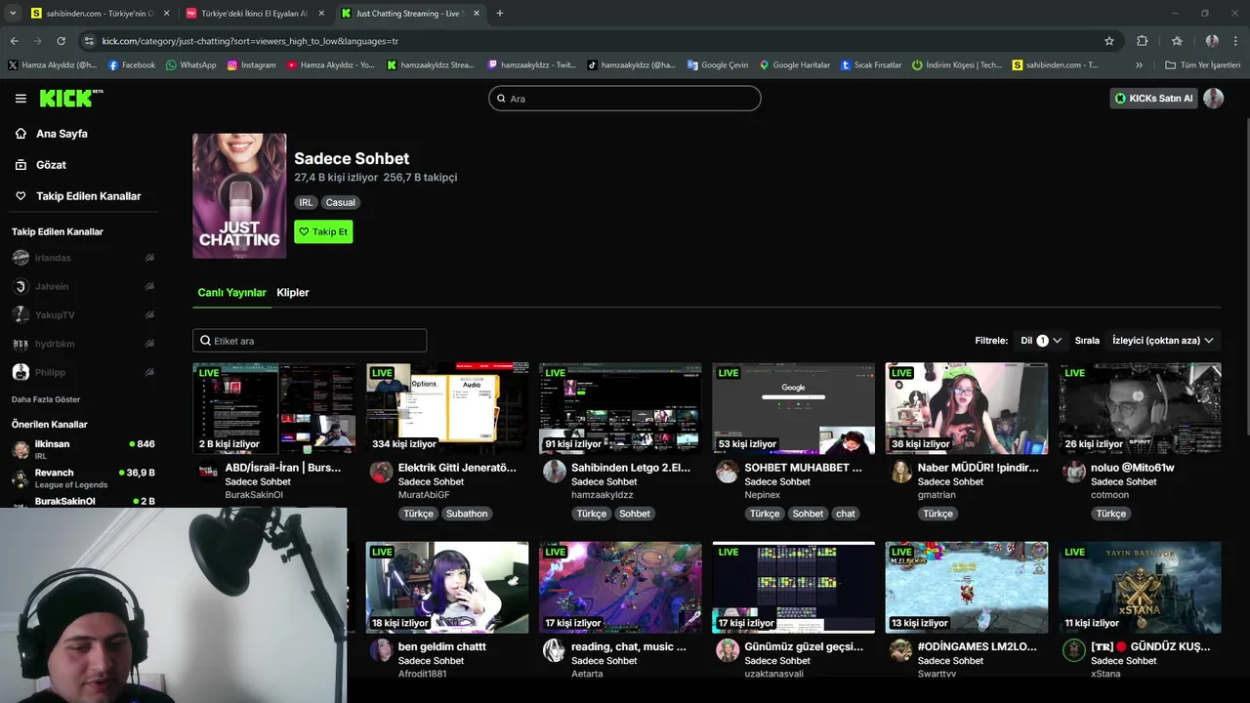Toggle notification bell for Philipp
Screen dimensions: 1250x703
(149, 372)
